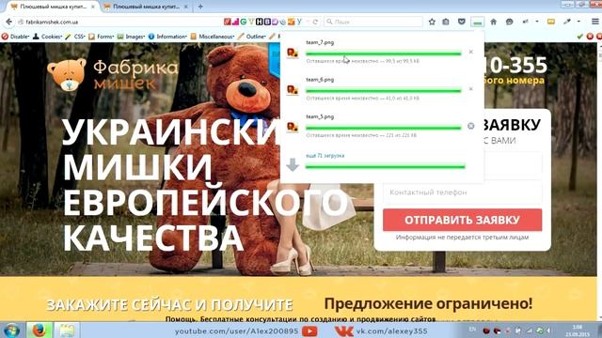Click the team_7.png file name
602x338 pixels.
coord(320,42)
